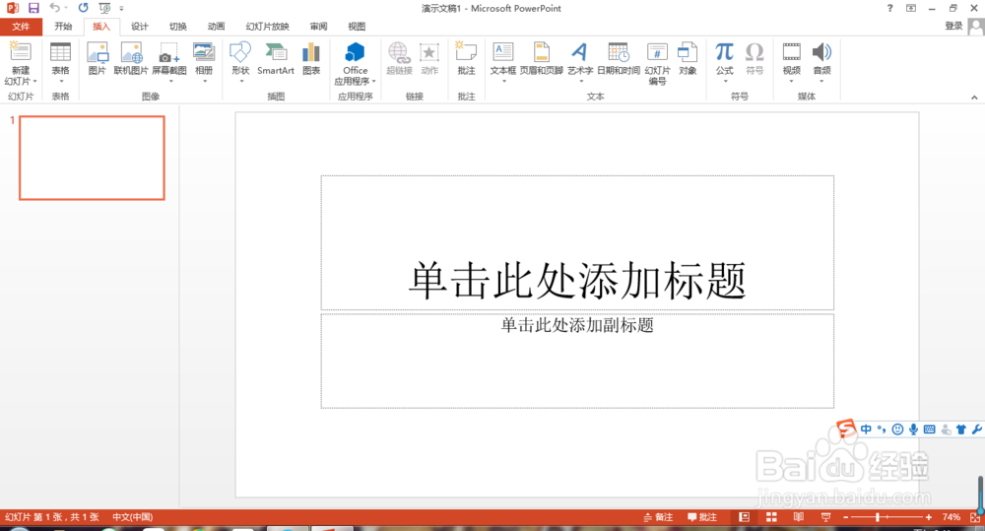Click the redo/repeat icon in quick access toolbar
This screenshot has height=531, width=985.
(83, 8)
